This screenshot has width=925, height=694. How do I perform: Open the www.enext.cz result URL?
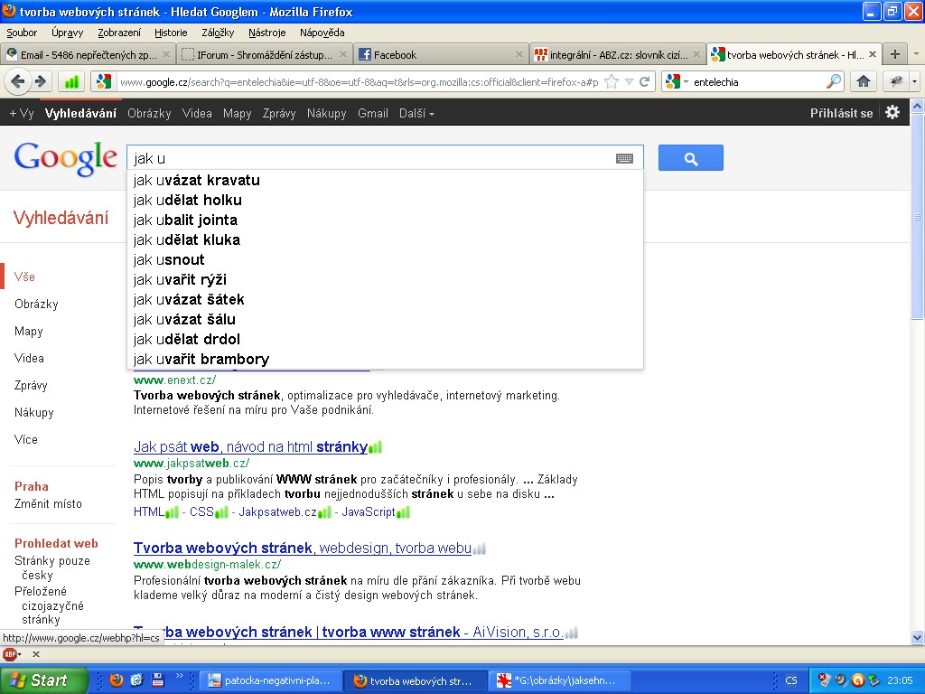(x=174, y=380)
